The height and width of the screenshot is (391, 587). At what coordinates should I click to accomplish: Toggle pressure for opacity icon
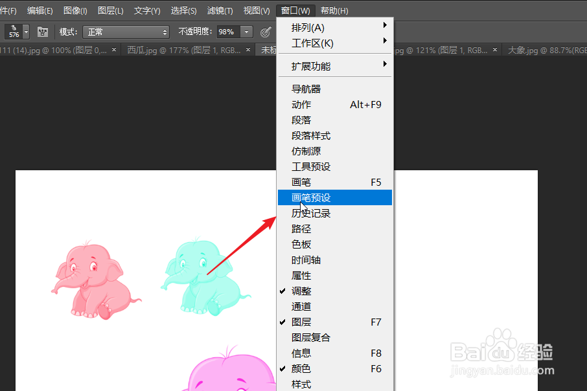(x=266, y=32)
